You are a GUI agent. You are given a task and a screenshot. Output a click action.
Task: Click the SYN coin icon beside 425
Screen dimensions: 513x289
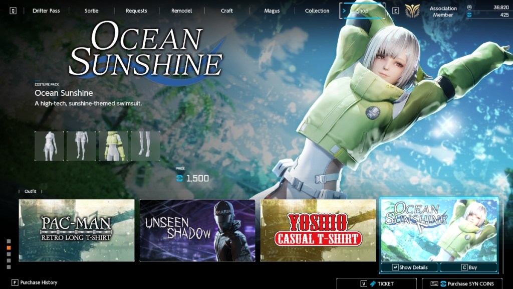(469, 15)
